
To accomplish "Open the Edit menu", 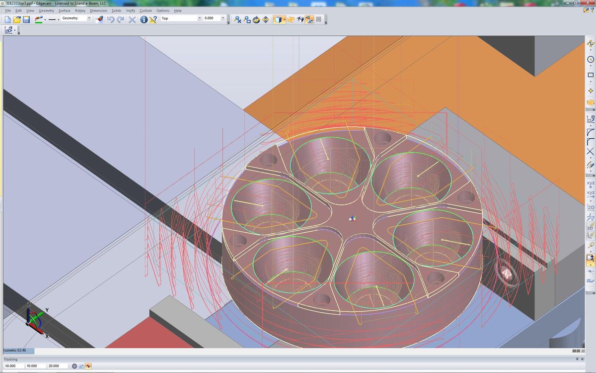I will coord(18,10).
